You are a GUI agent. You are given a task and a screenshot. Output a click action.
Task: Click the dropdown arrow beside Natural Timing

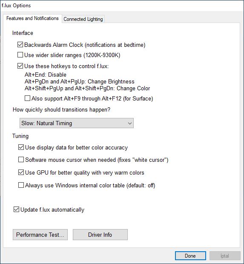coord(129,123)
